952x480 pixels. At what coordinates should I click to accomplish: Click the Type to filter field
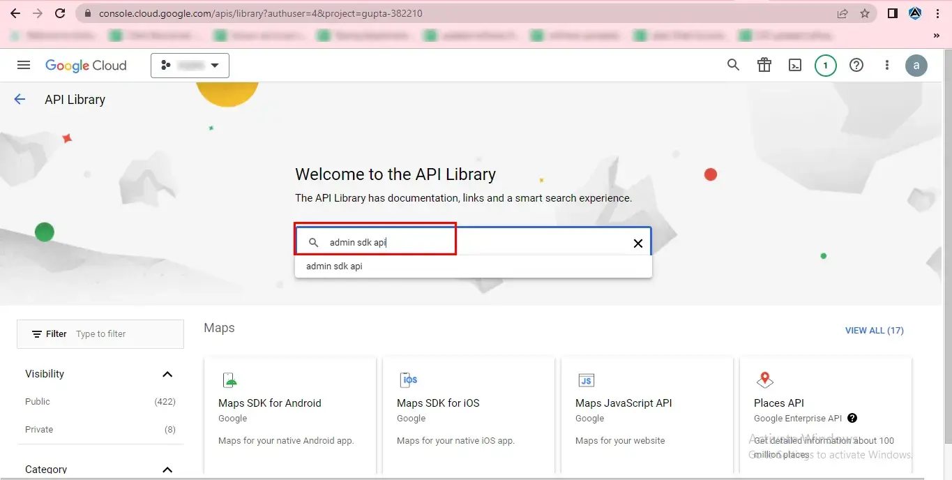point(126,334)
